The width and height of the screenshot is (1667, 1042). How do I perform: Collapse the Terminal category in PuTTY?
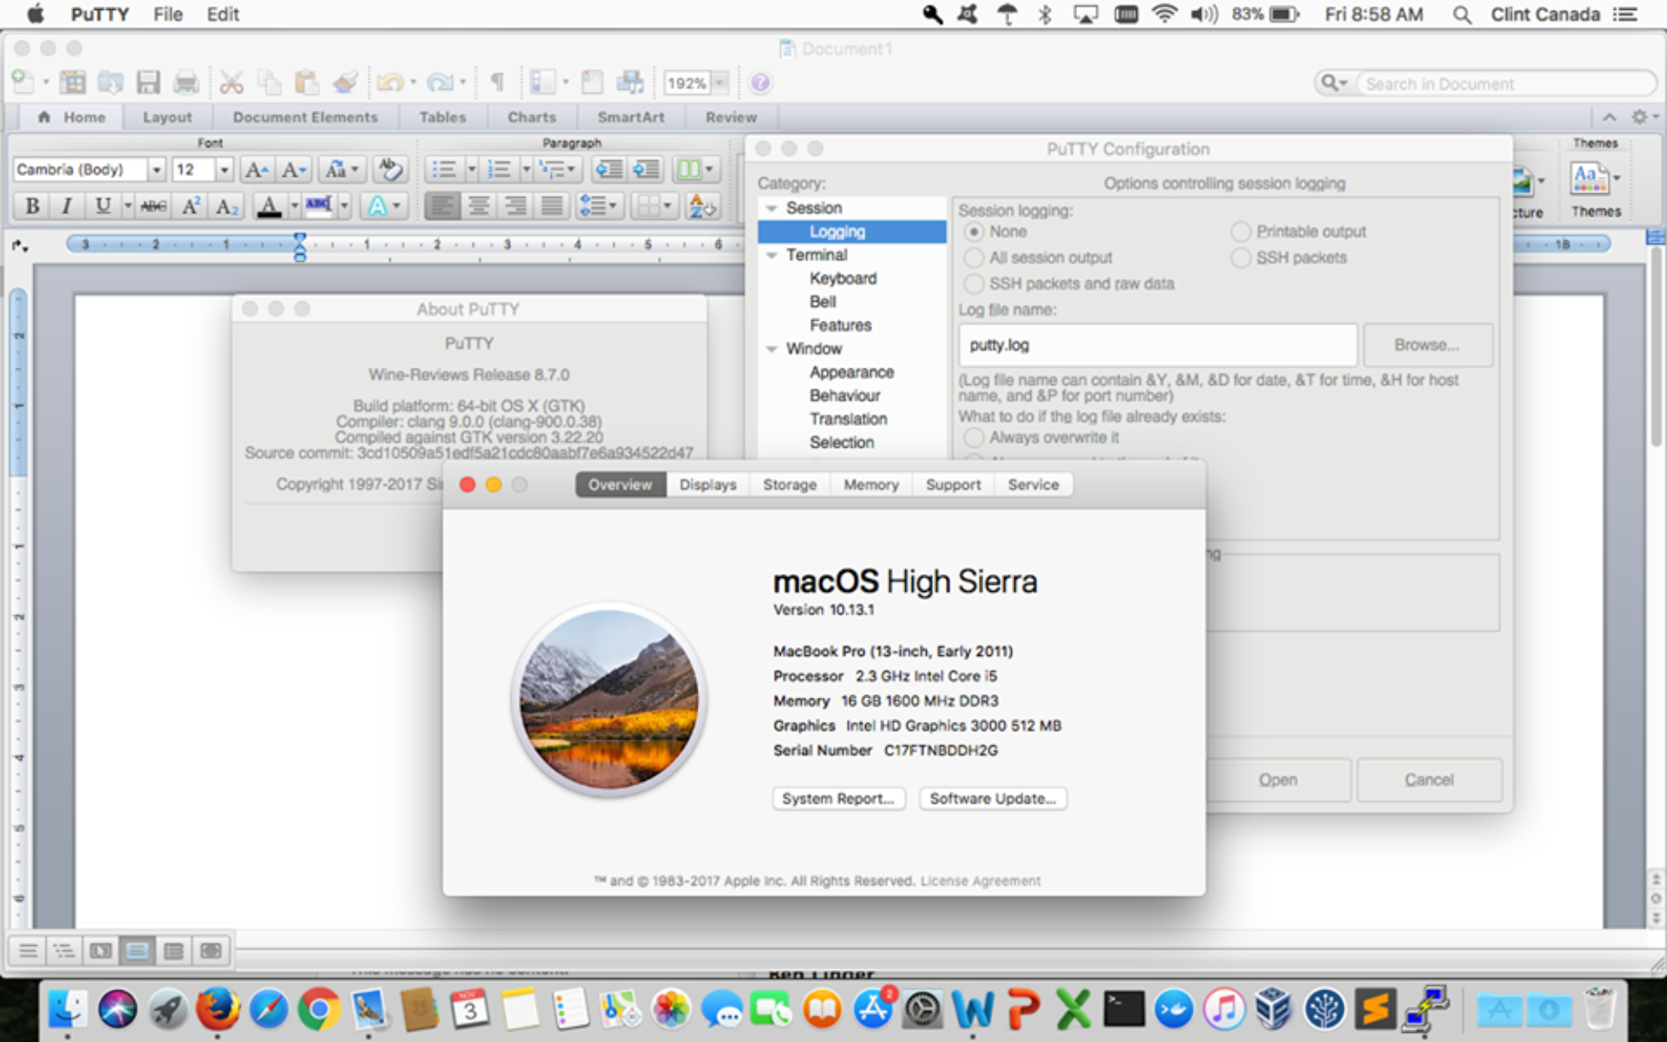coord(771,255)
